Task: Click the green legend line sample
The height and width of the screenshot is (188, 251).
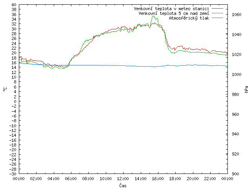Action: click(x=217, y=13)
